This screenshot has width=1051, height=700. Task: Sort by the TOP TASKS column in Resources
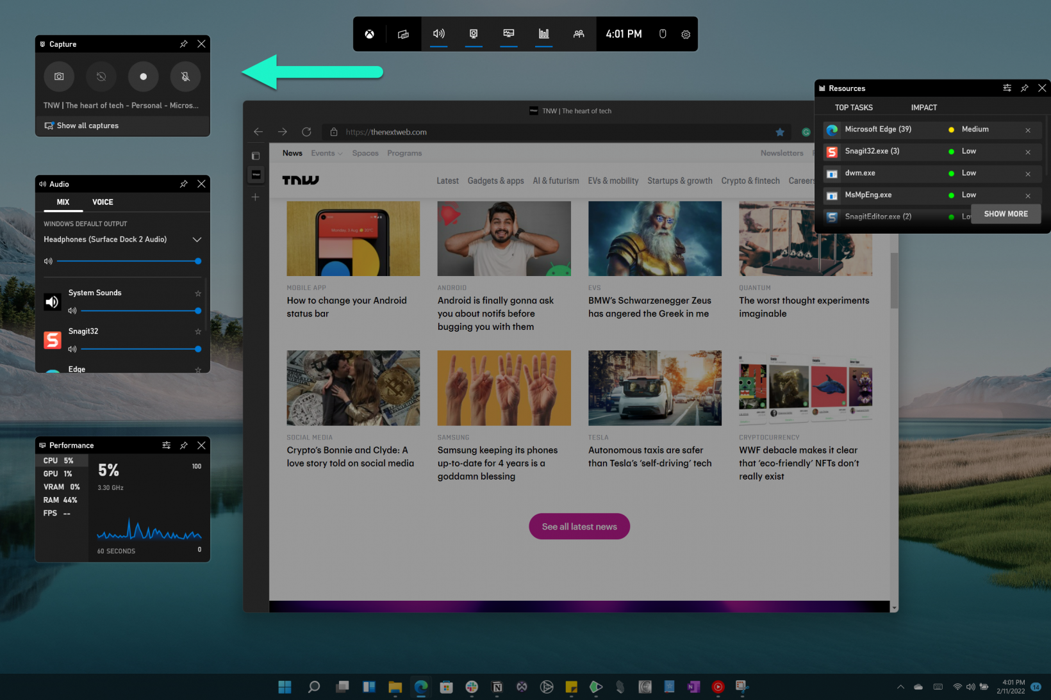click(854, 108)
